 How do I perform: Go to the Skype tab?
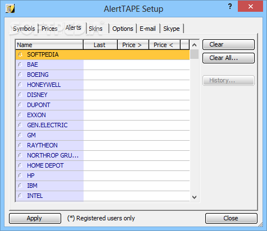coord(172,29)
